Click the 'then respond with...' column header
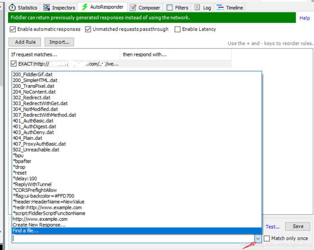 point(176,54)
